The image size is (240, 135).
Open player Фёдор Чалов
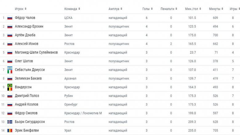click(x=25, y=18)
